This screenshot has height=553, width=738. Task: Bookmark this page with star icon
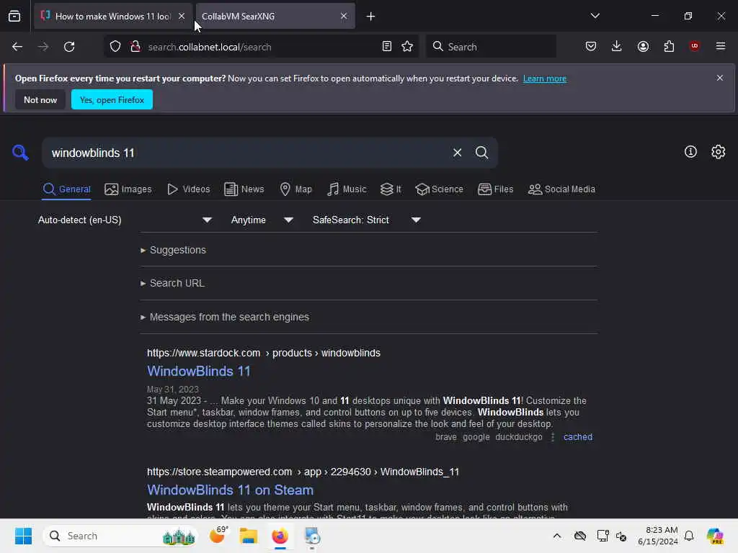tap(407, 47)
